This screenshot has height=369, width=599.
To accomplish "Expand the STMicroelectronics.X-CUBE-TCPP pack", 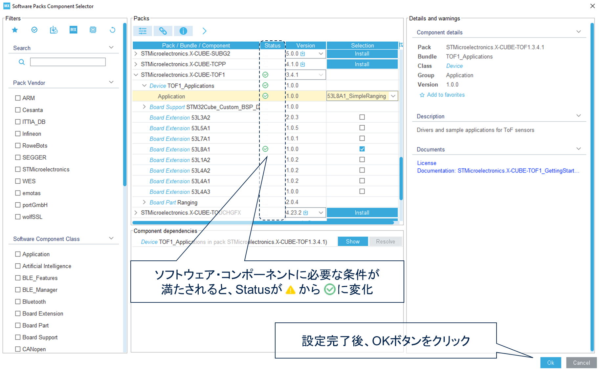I will 136,64.
